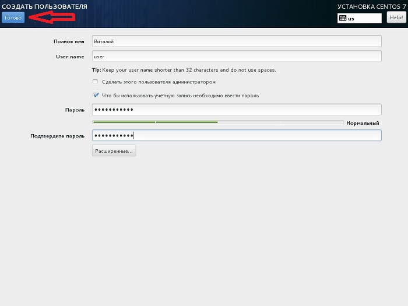408x306 pixels.
Task: Focus the User name field
Action: tap(237, 57)
